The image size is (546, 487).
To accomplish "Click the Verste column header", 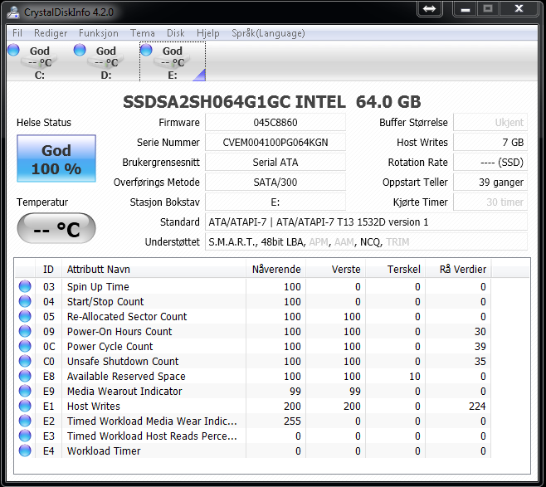I will [x=336, y=269].
